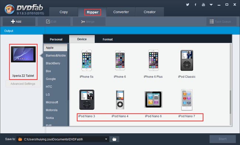Open DVDFab Twitter page icon
The image size is (240, 145).
pyautogui.click(x=188, y=4)
